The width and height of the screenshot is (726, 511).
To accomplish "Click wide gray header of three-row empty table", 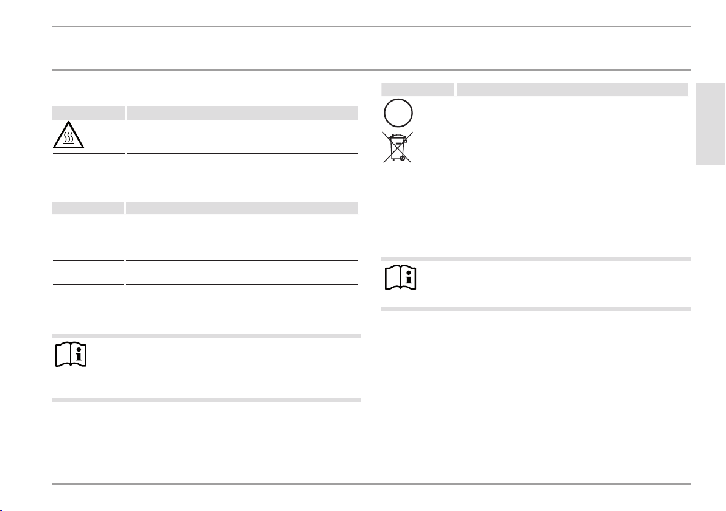I will pos(242,208).
